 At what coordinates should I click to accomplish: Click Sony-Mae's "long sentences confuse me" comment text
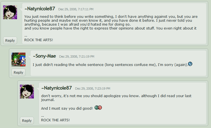coord(110,65)
